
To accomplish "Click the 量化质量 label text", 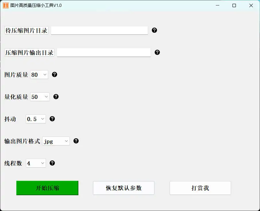I will (16, 97).
